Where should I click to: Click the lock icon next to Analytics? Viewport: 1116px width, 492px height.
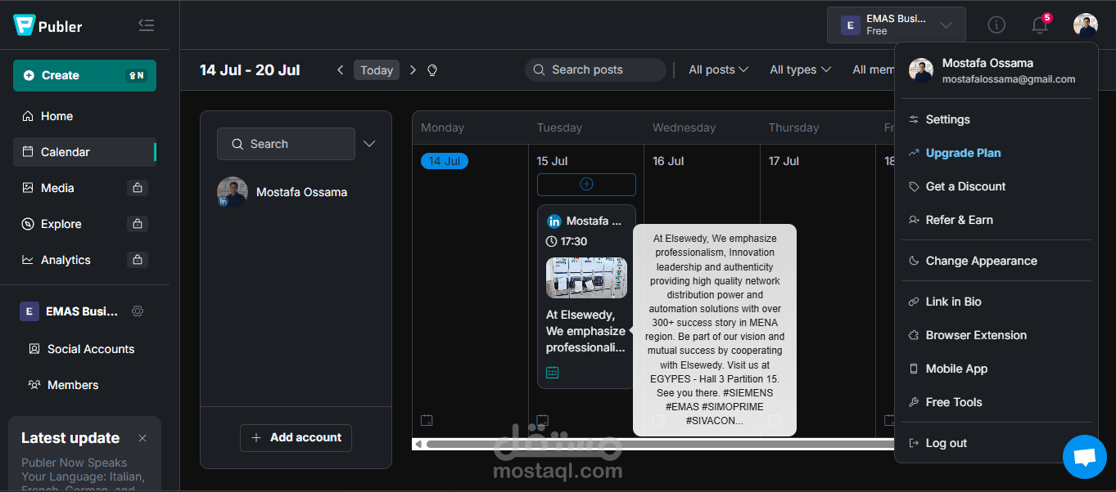point(138,260)
